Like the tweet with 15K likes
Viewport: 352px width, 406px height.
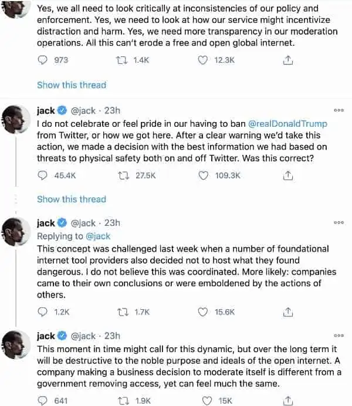tap(207, 401)
